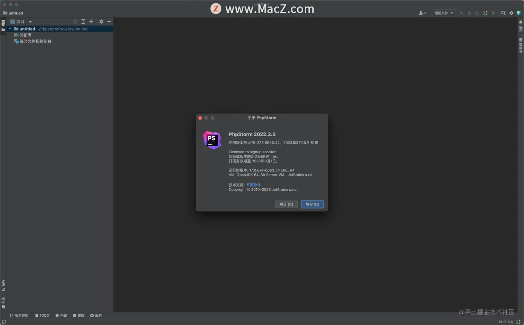This screenshot has width=524, height=325.
Task: Click the Collapse All icon in project panel
Action: point(91,22)
